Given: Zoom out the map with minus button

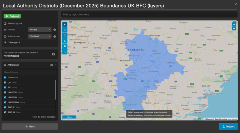Looking at the screenshot, I should point(234,29).
